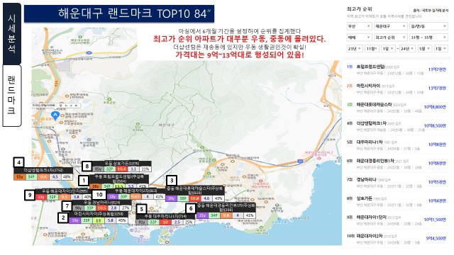Open the 11월 start month dropdown

[372, 49]
